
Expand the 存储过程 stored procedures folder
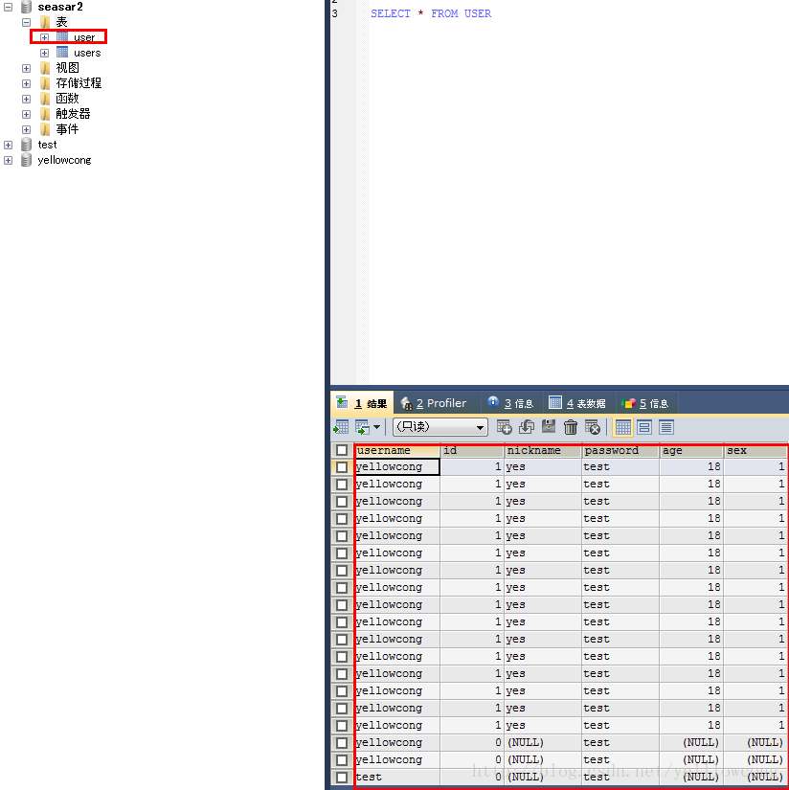point(26,83)
